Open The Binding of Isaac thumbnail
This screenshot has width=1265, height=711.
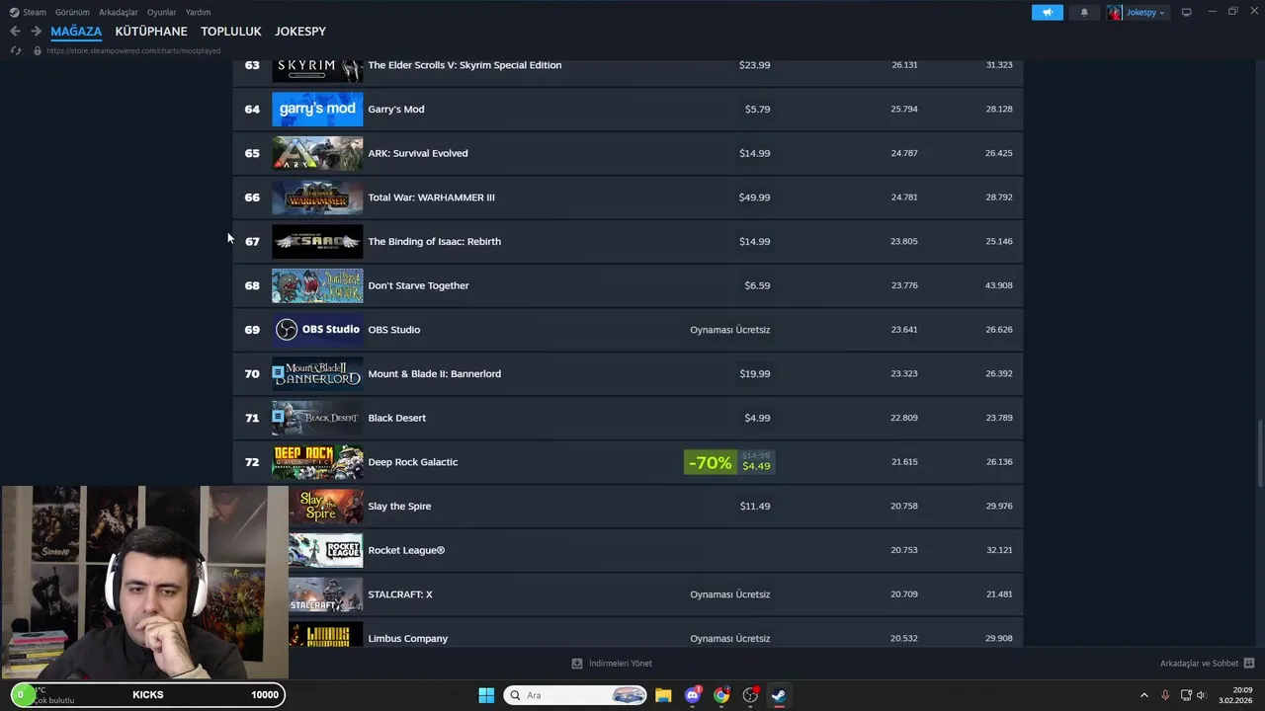tap(317, 241)
